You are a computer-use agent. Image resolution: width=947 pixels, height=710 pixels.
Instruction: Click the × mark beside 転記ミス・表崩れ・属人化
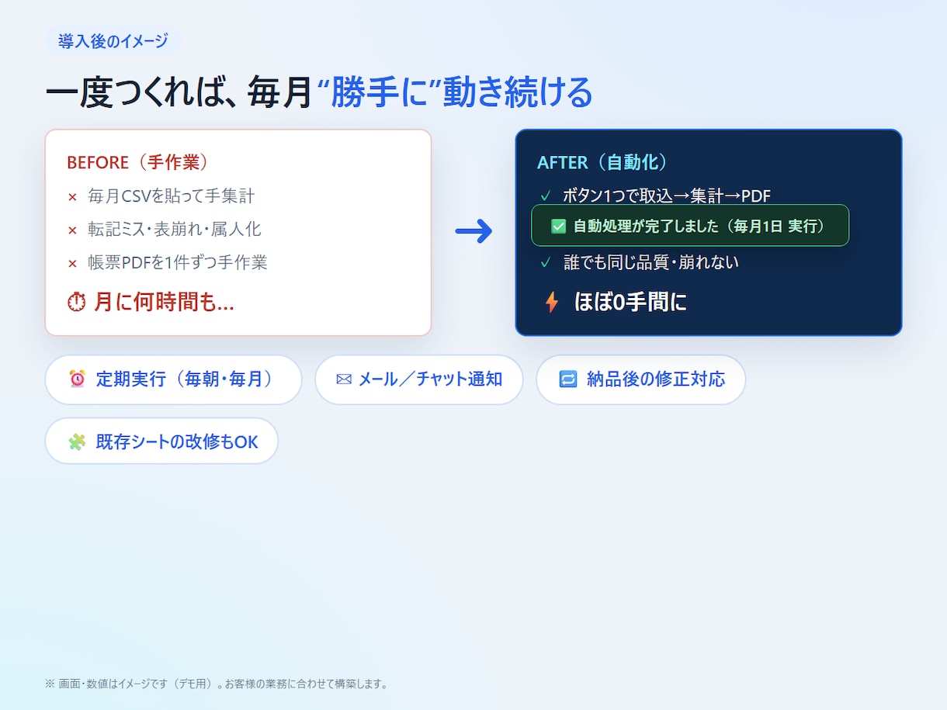[x=72, y=230]
